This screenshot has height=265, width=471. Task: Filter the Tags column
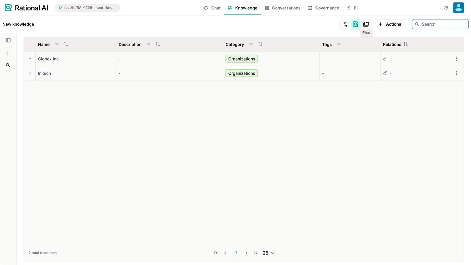coord(339,44)
